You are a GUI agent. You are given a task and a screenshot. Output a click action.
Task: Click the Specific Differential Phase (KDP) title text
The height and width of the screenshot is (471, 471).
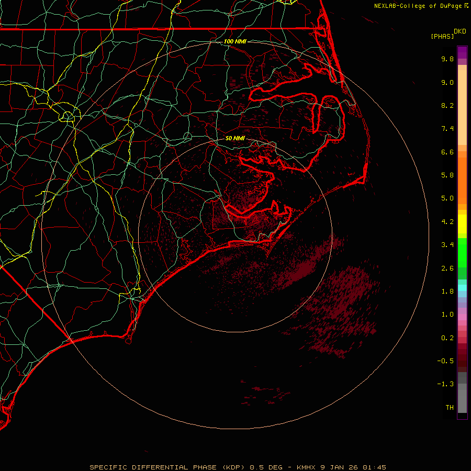tap(168, 467)
